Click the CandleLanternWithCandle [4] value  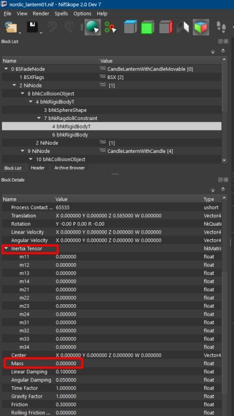(140, 151)
